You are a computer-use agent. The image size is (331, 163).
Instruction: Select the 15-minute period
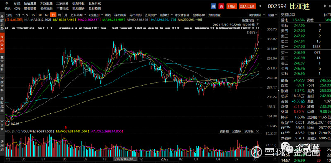[x=33, y=15]
